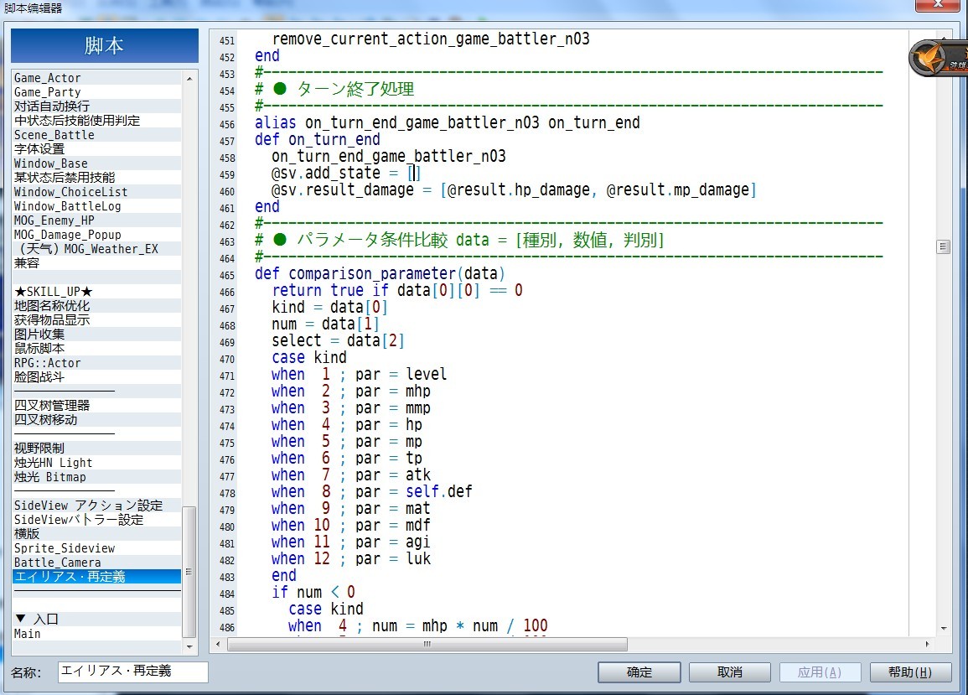Close the script editor window
968x695 pixels.
937,5
